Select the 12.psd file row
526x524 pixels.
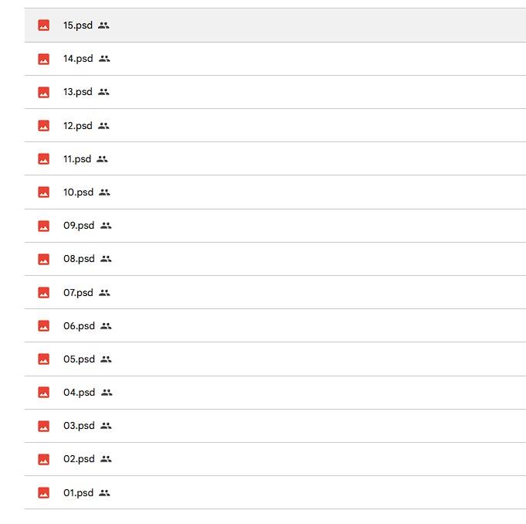[309, 126]
